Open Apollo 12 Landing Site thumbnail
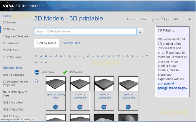Screen dimensions: 196x122 coord(80,84)
